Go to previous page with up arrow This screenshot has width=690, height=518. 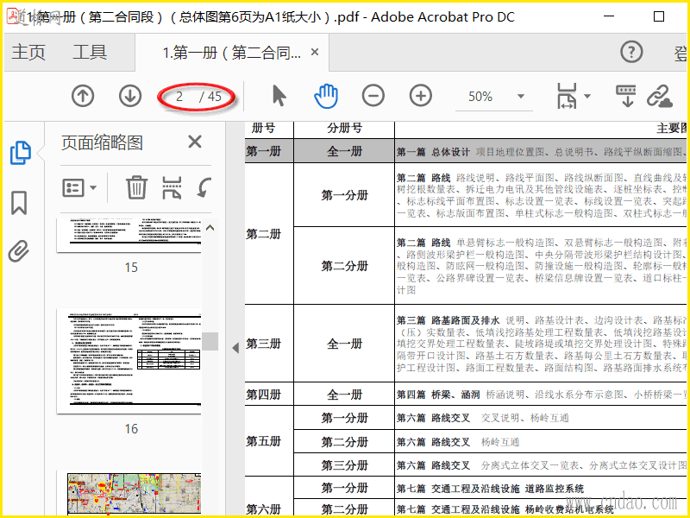(x=83, y=96)
